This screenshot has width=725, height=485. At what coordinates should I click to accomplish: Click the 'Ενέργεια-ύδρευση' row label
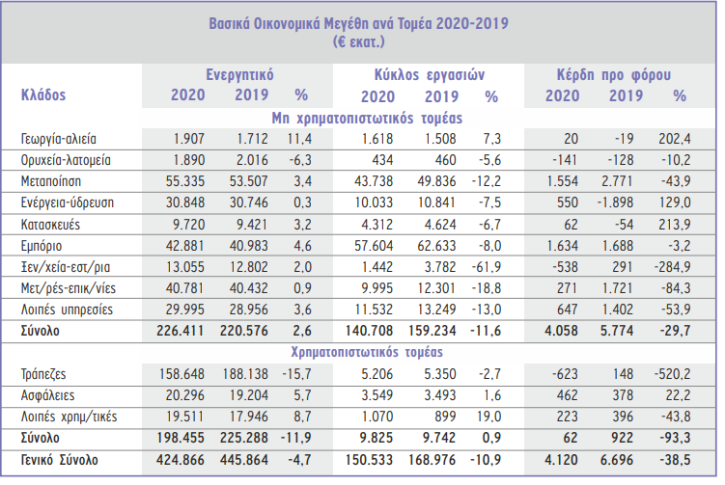pos(67,202)
